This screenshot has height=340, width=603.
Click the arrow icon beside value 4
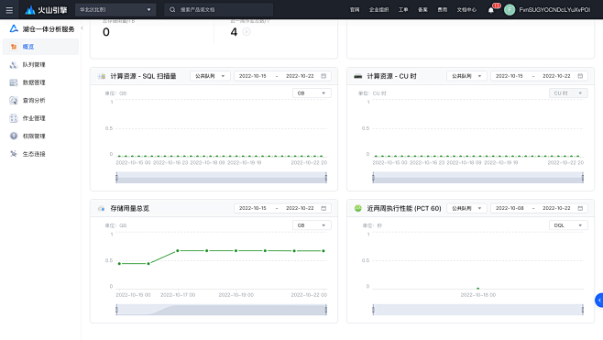(247, 32)
